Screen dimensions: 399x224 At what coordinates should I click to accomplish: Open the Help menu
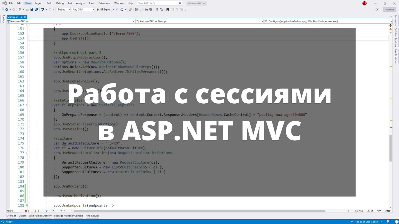click(130, 3)
